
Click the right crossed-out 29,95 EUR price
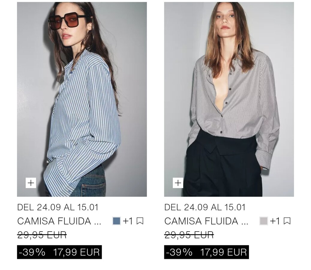coord(189,235)
